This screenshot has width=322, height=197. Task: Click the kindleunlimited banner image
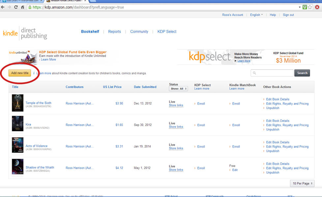pyautogui.click(x=23, y=57)
